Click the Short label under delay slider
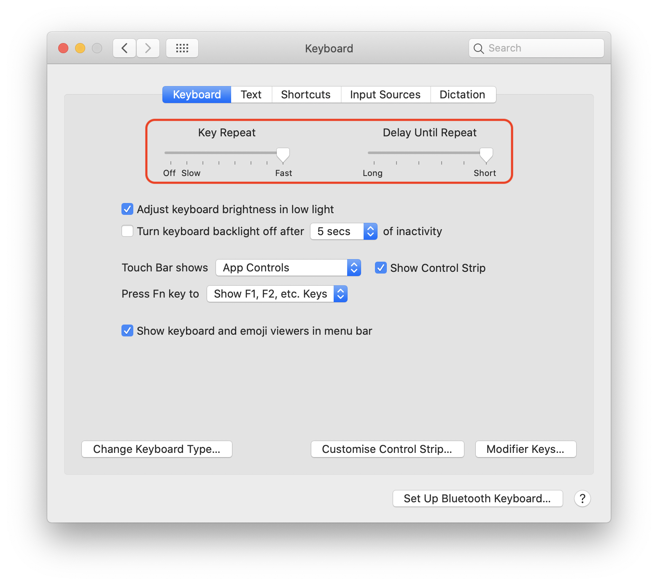 pos(485,173)
